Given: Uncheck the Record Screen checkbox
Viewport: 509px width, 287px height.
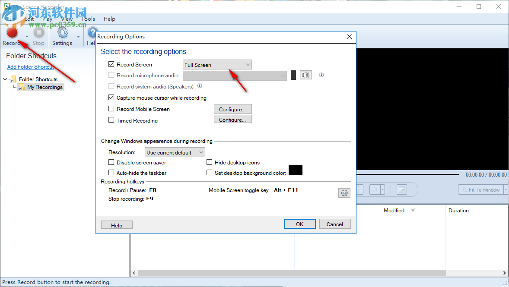Looking at the screenshot, I should point(111,64).
